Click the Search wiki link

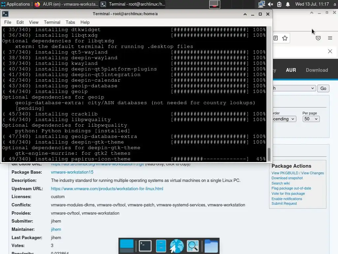(281, 183)
